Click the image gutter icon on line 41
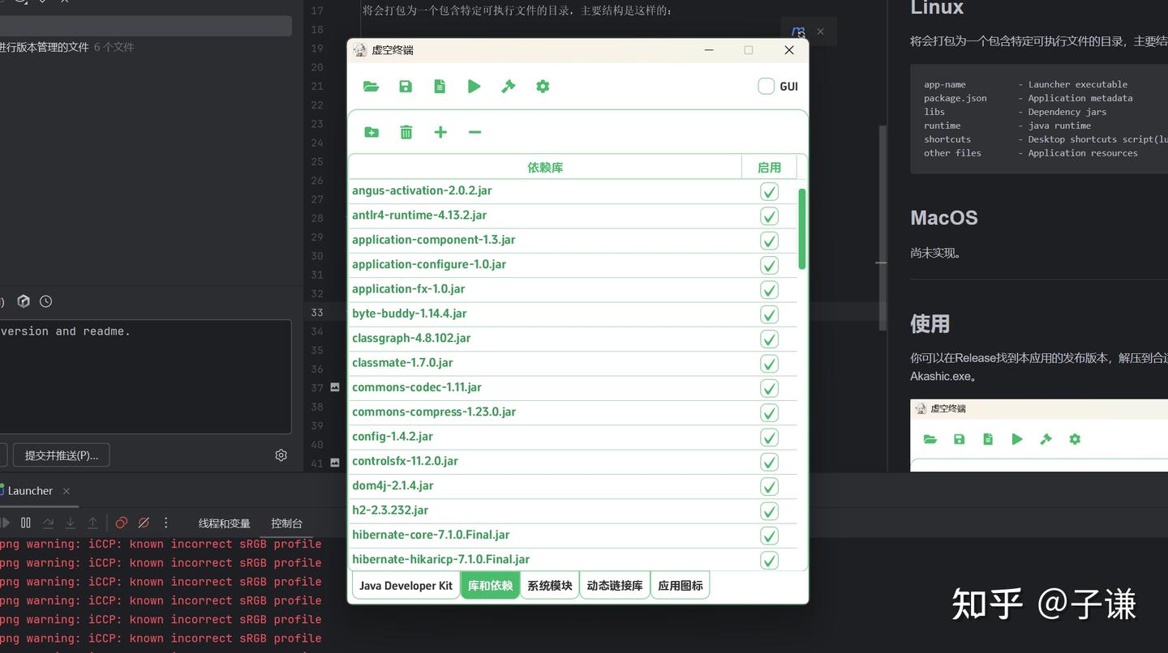Screen dimensions: 1168x653 point(335,463)
